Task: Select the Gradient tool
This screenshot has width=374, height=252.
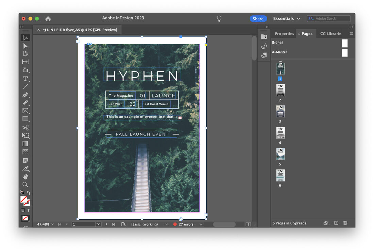Action: pos(26,144)
